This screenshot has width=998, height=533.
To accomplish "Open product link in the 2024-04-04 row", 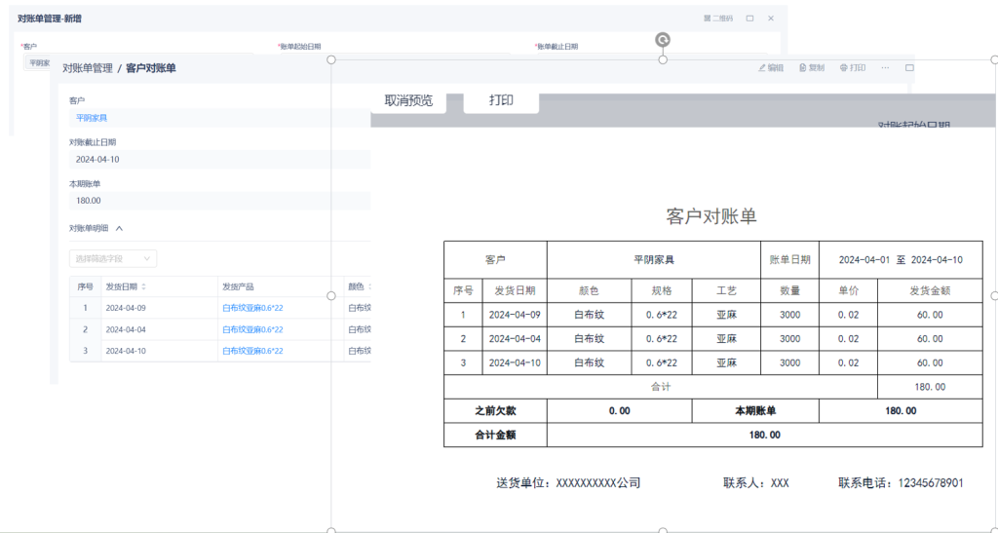I will pos(252,329).
